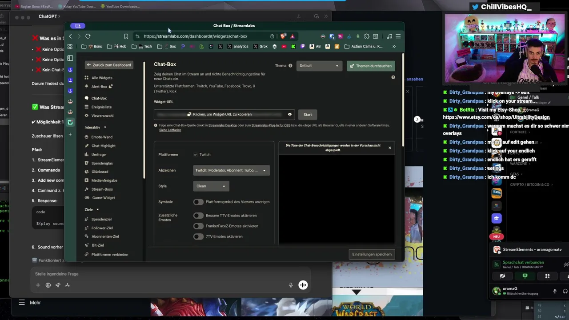Bookmark this page via the bookmark icon

pos(126,36)
